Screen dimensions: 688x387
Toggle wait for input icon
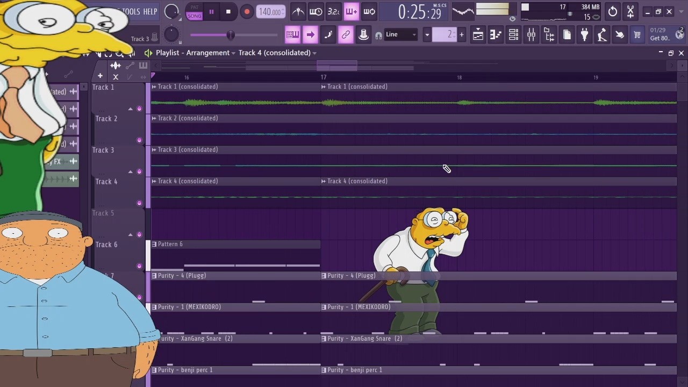316,11
